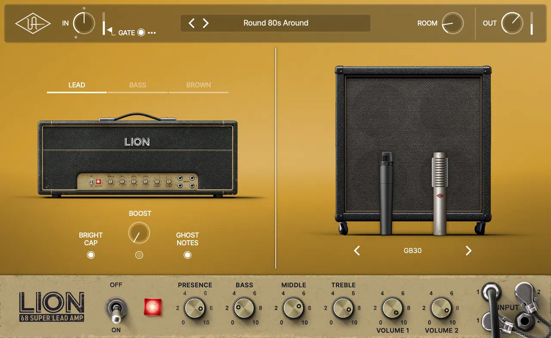
Task: Click the previous preset arrow
Action: (192, 23)
